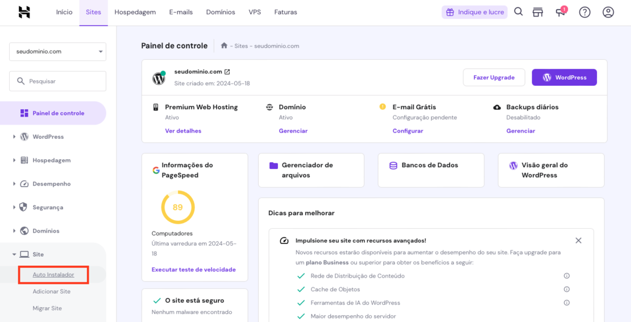Viewport: 631px width, 322px height.
Task: Click the Fazer Upgrade button
Action: [x=494, y=77]
